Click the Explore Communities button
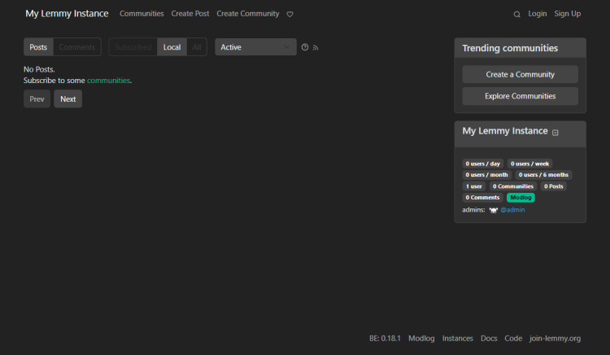This screenshot has width=610, height=355. (x=520, y=96)
